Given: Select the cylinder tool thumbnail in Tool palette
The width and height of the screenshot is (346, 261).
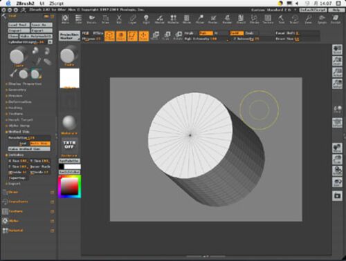Looking at the screenshot, I should coord(19,57).
